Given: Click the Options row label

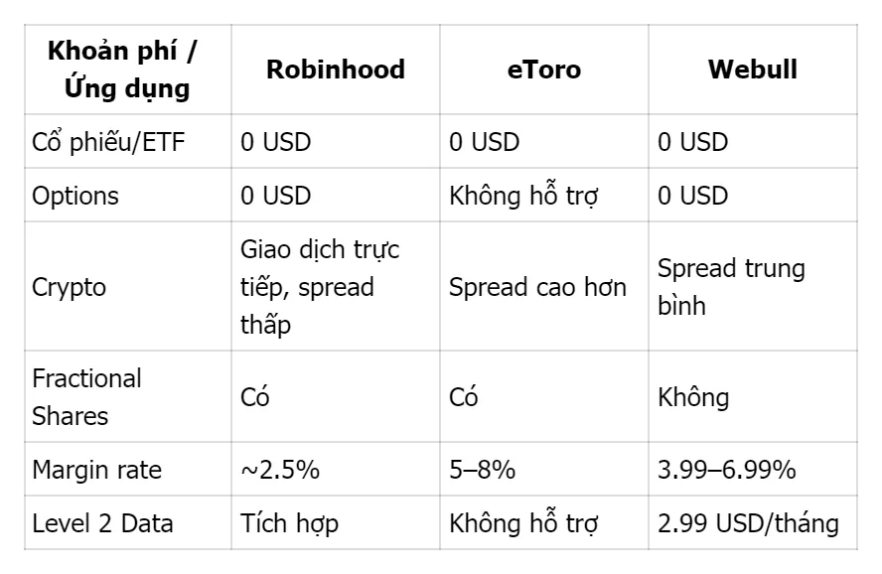Looking at the screenshot, I should point(75,196).
